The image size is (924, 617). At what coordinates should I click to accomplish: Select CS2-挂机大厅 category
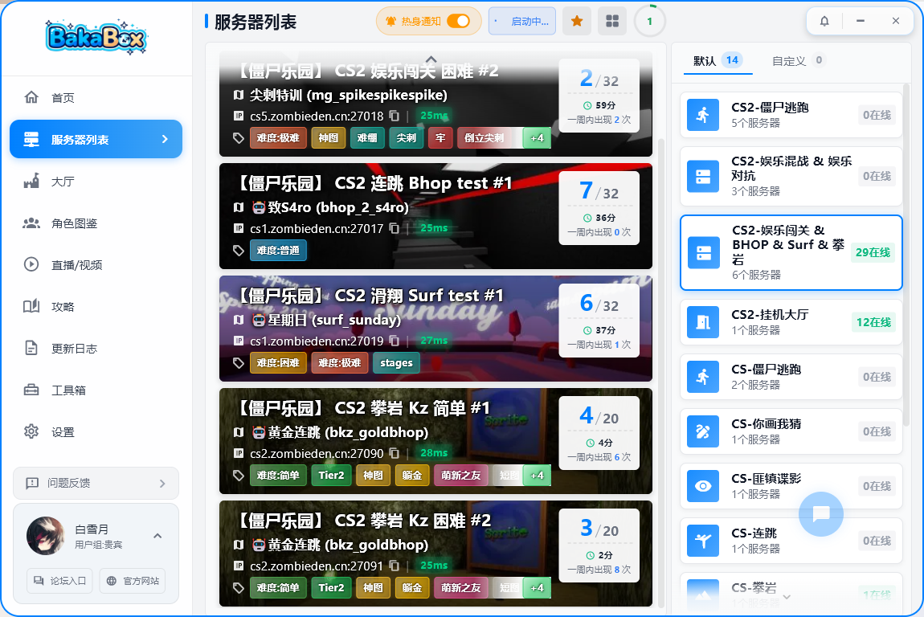click(791, 322)
